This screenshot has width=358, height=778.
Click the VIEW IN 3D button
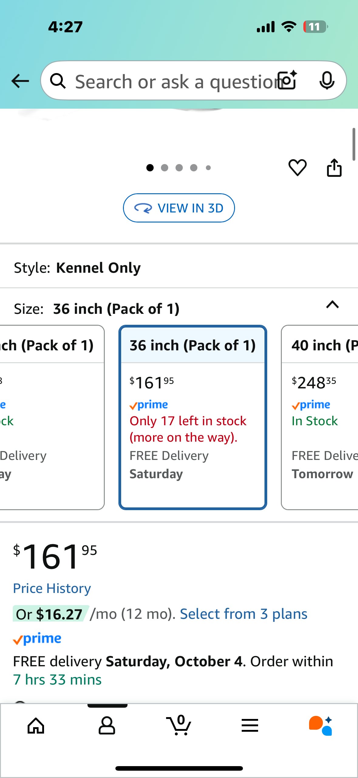[179, 208]
